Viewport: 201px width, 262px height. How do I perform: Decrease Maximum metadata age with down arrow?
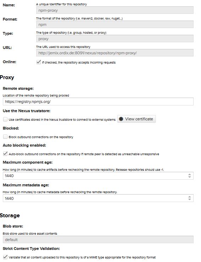coord(189,200)
